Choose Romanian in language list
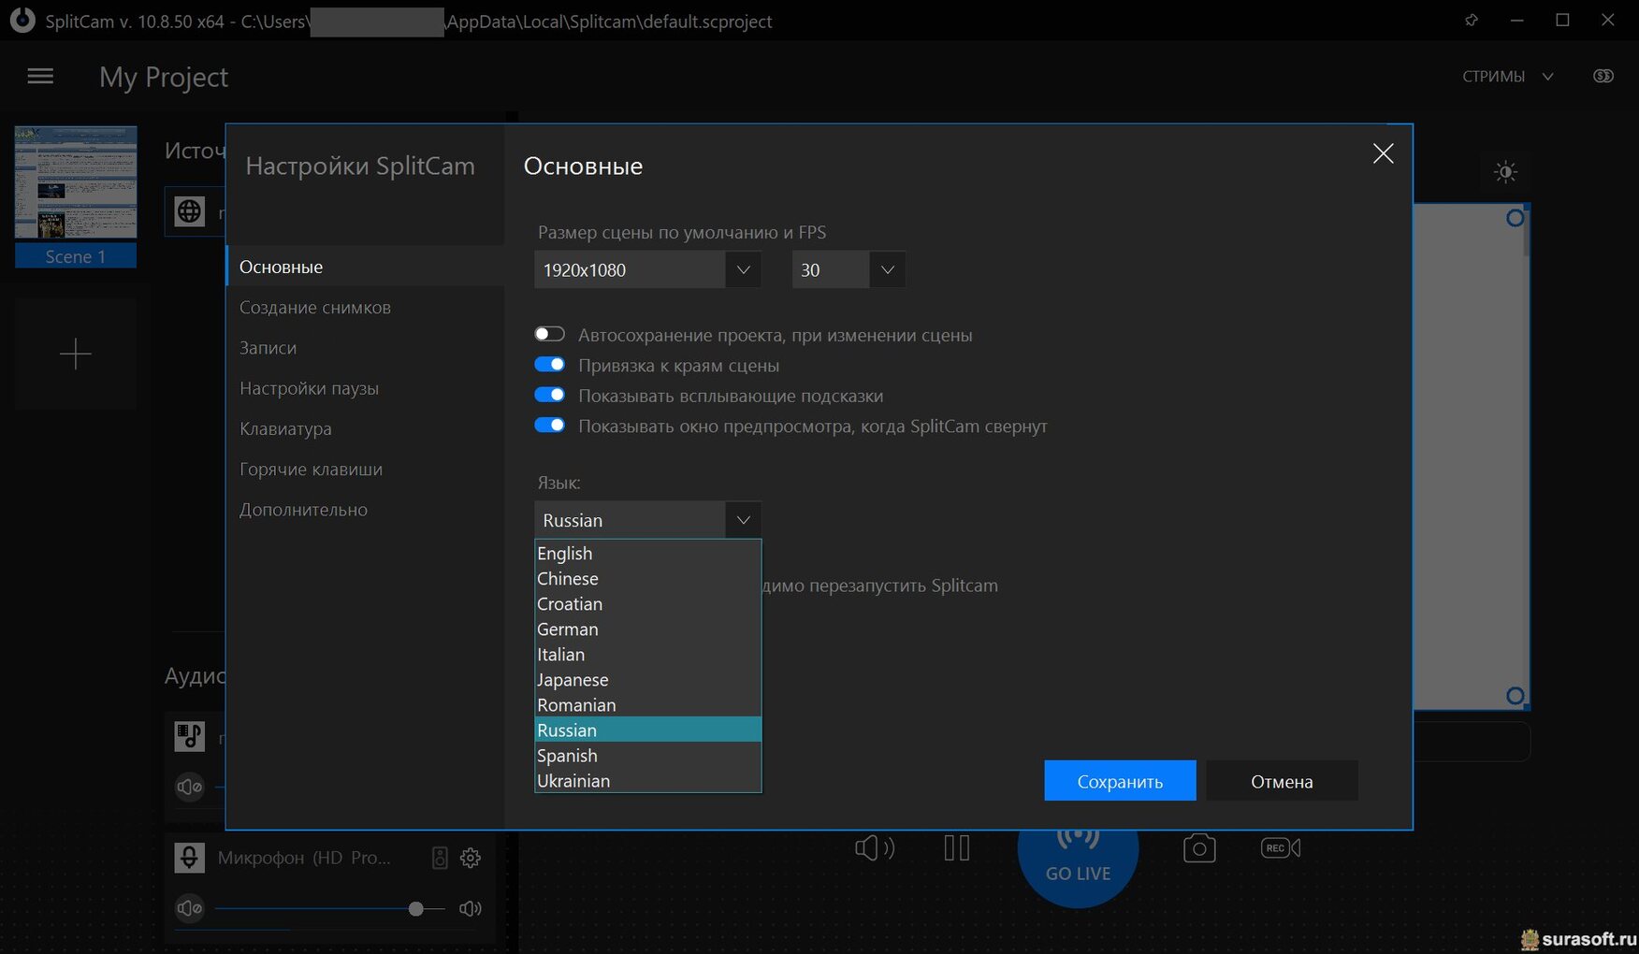 tap(647, 704)
